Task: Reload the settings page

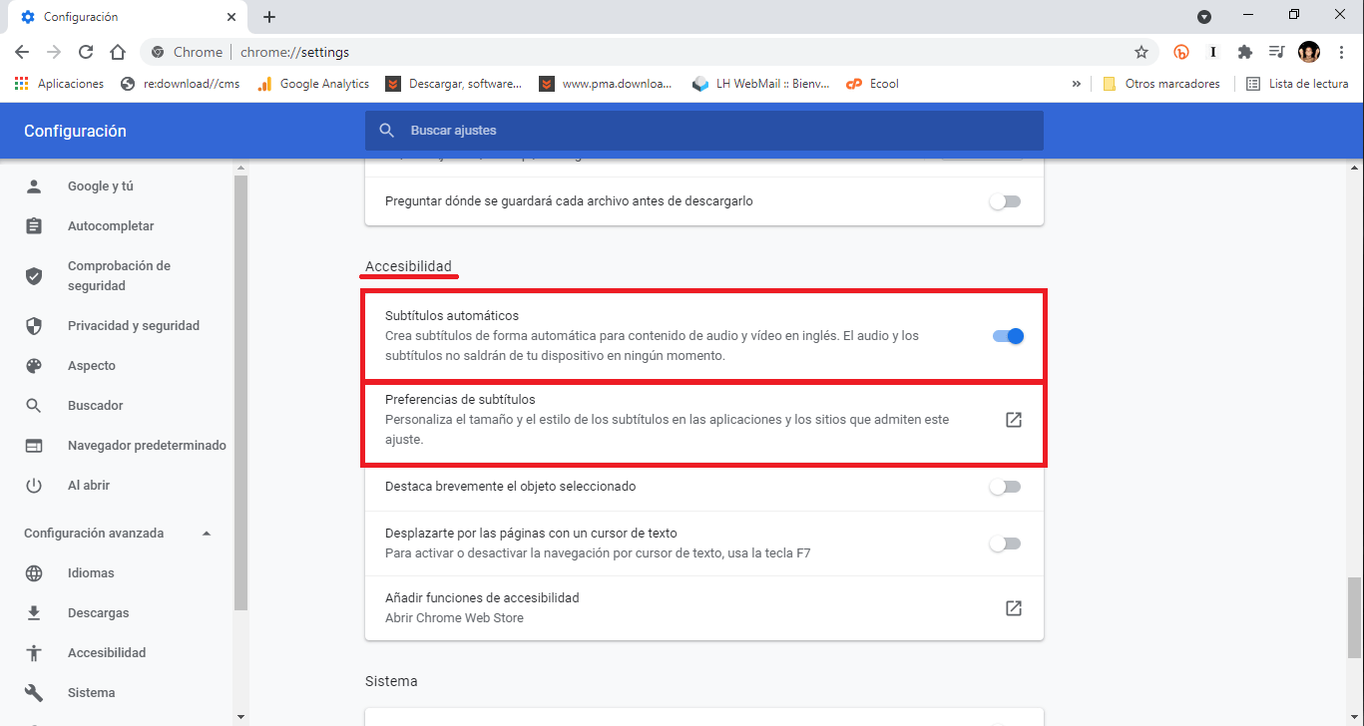Action: click(86, 52)
